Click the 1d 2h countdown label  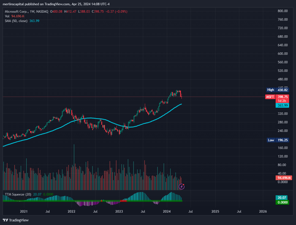pyautogui.click(x=282, y=101)
